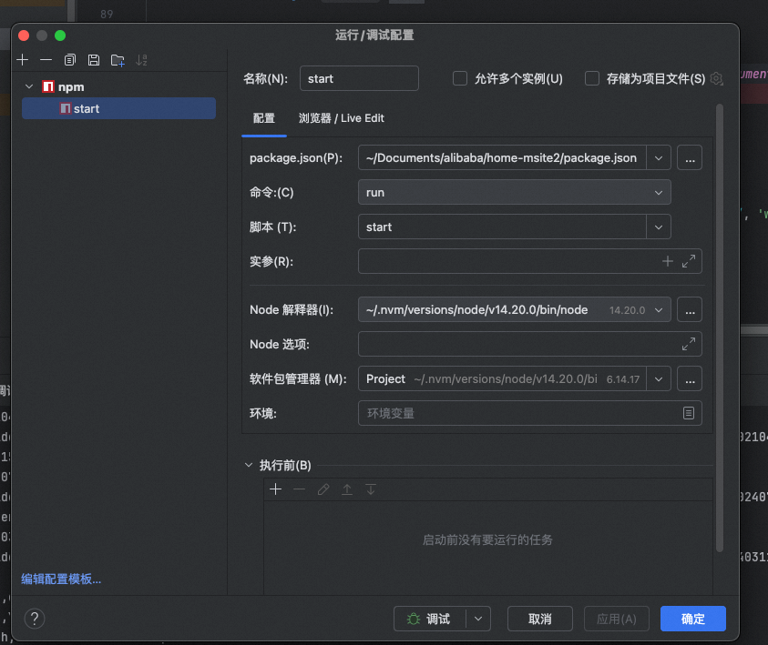This screenshot has height=645, width=768.
Task: Switch to the 浏览器 / Live Edit tab
Action: 342,118
